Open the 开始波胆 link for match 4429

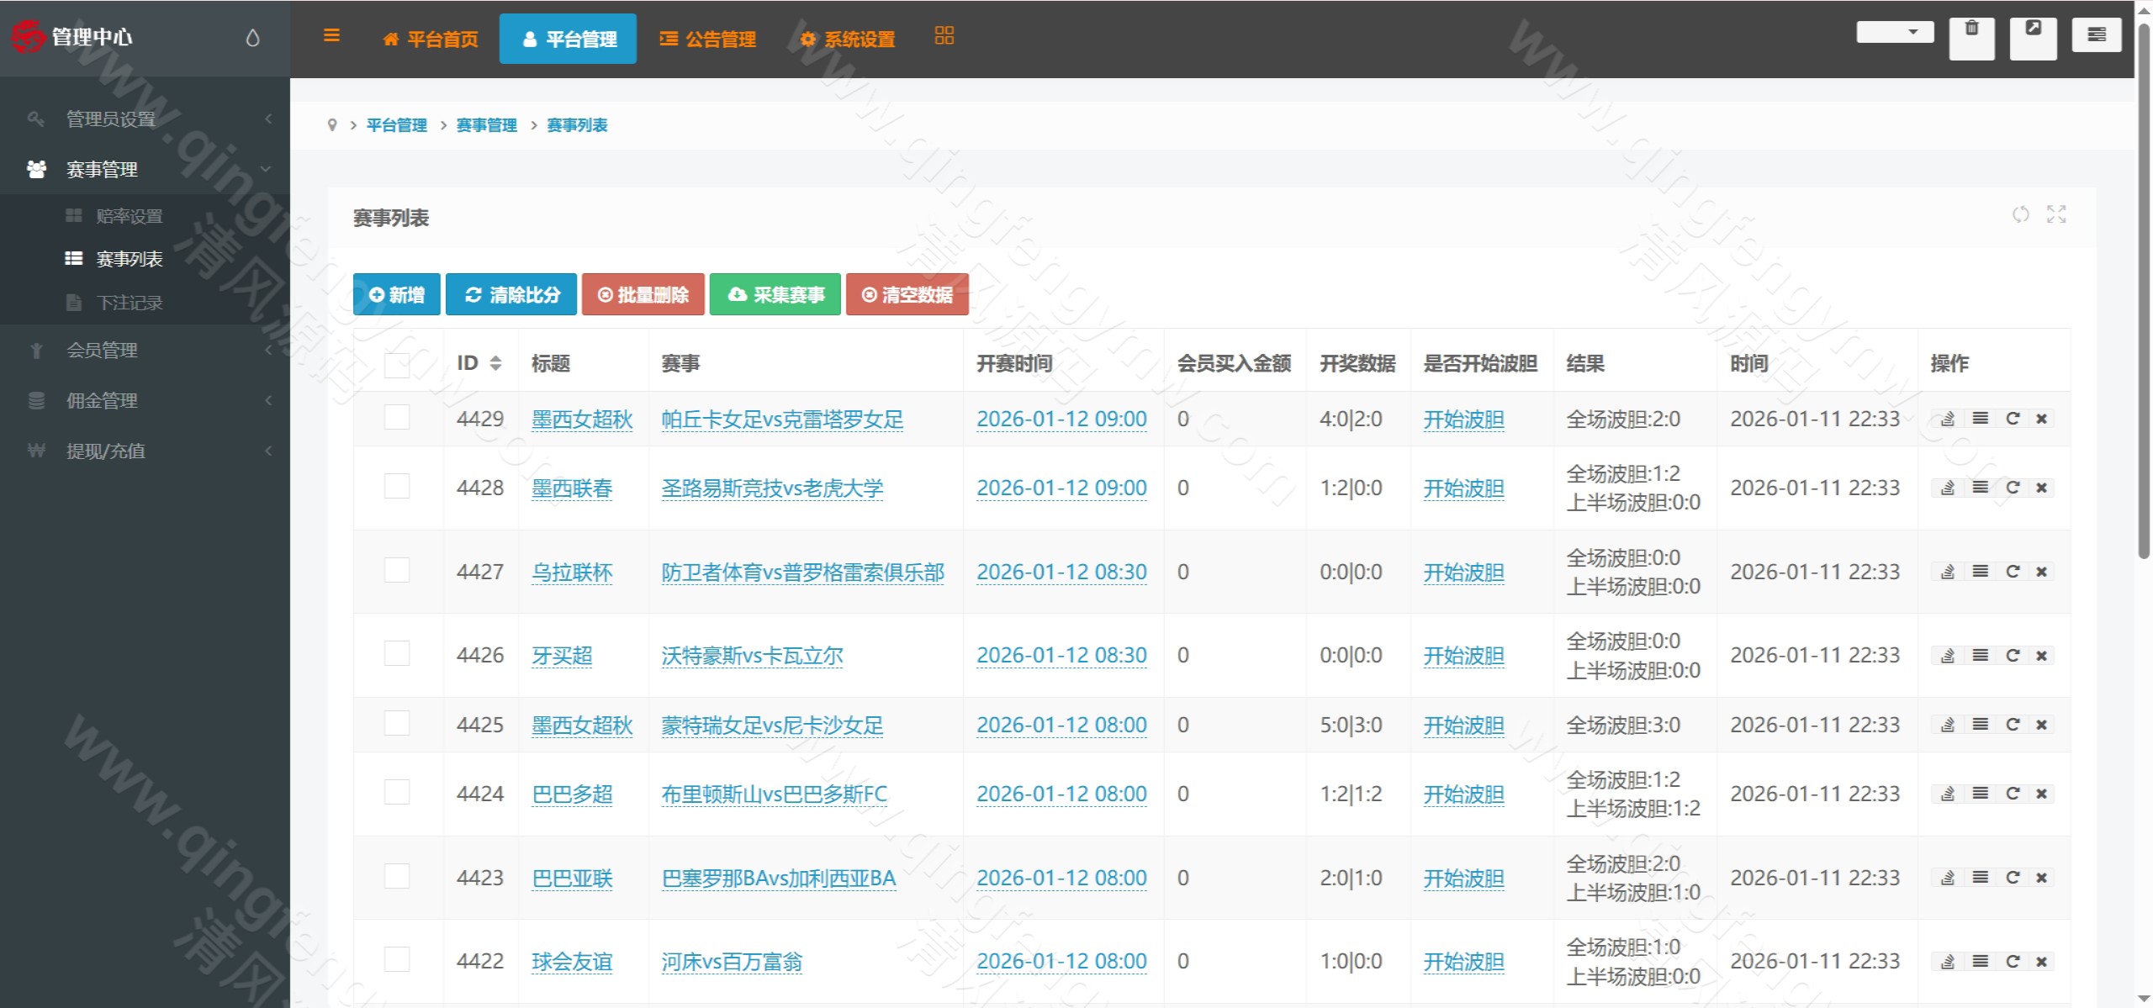tap(1463, 419)
